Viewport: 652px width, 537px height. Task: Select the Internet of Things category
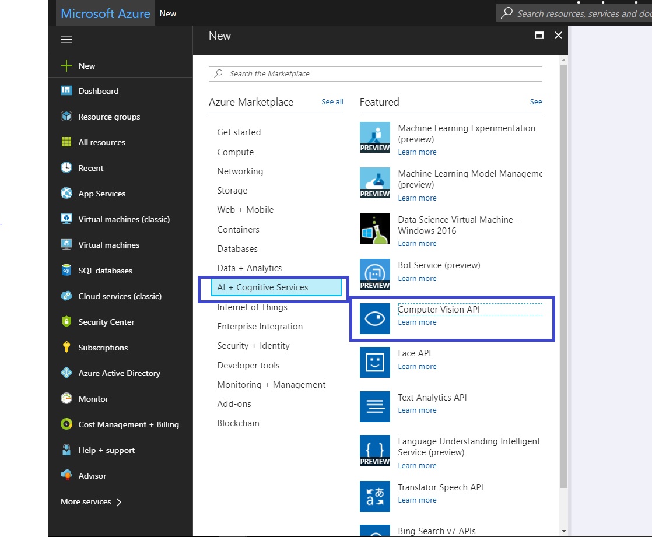click(x=252, y=307)
